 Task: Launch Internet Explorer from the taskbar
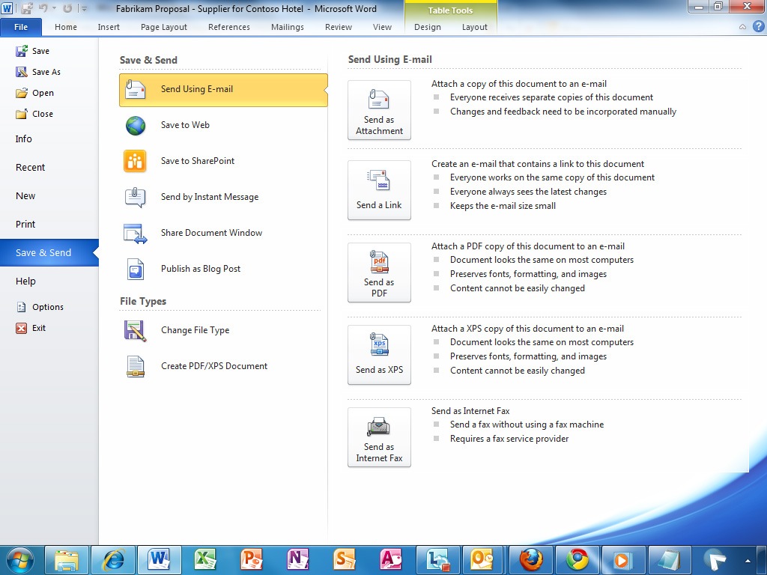(x=113, y=560)
